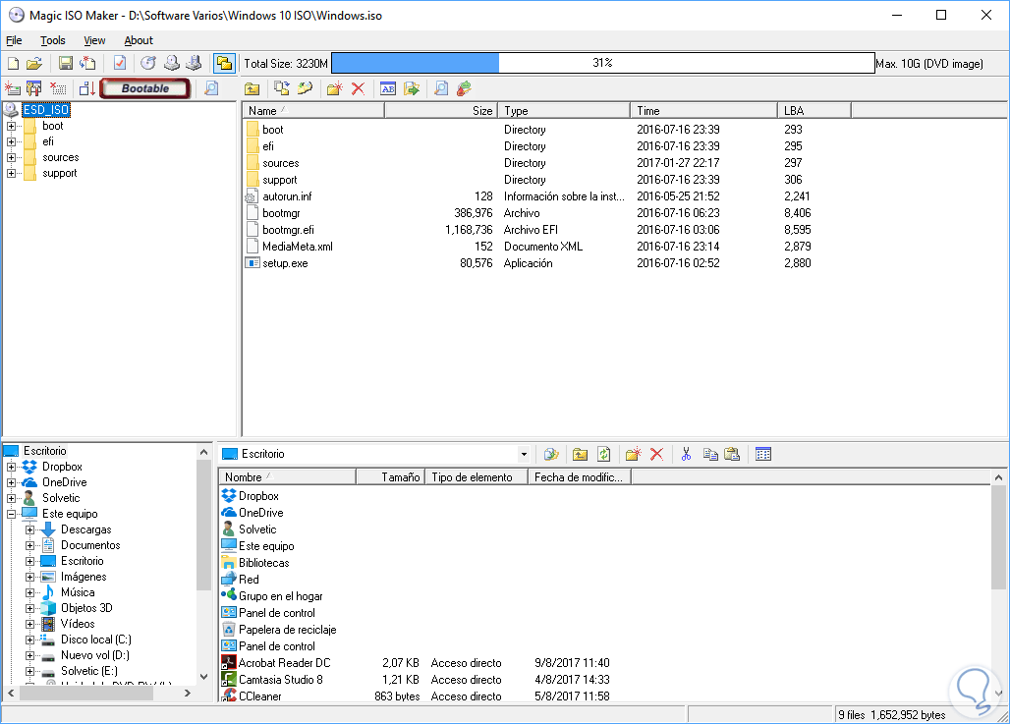Screen dimensions: 1010x724
Task: Create a new ISO image via the blank page icon
Action: tap(13, 63)
